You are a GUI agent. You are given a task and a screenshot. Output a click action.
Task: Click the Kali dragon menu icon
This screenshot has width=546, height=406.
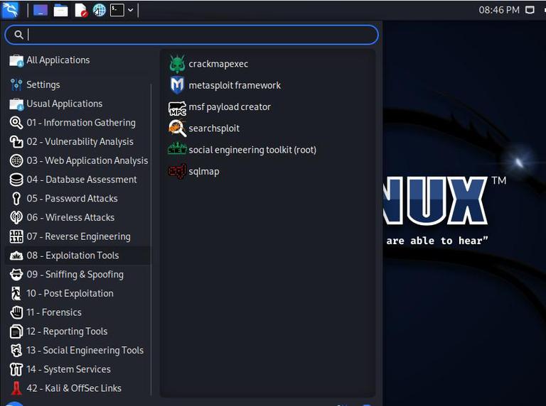click(10, 10)
